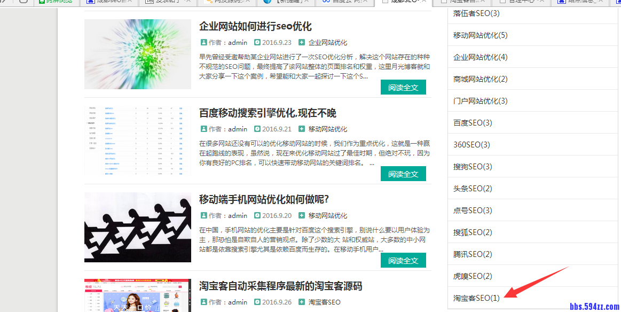Click 阅读全文 on the mobile optimization article
The height and width of the screenshot is (312, 621).
[403, 260]
